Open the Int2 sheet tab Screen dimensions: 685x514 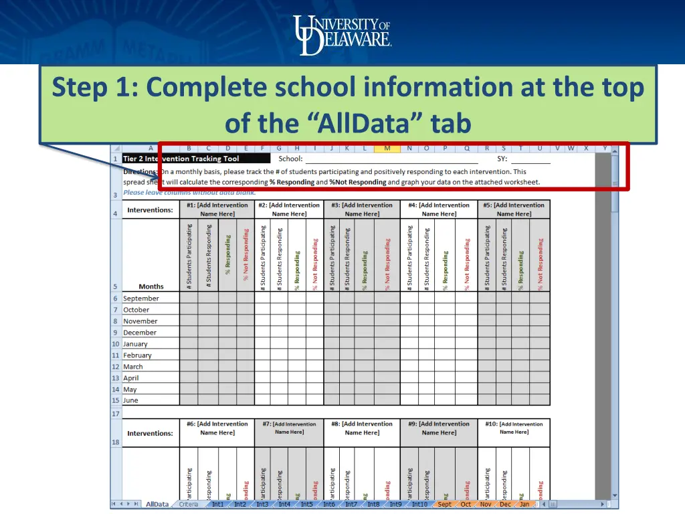240,505
